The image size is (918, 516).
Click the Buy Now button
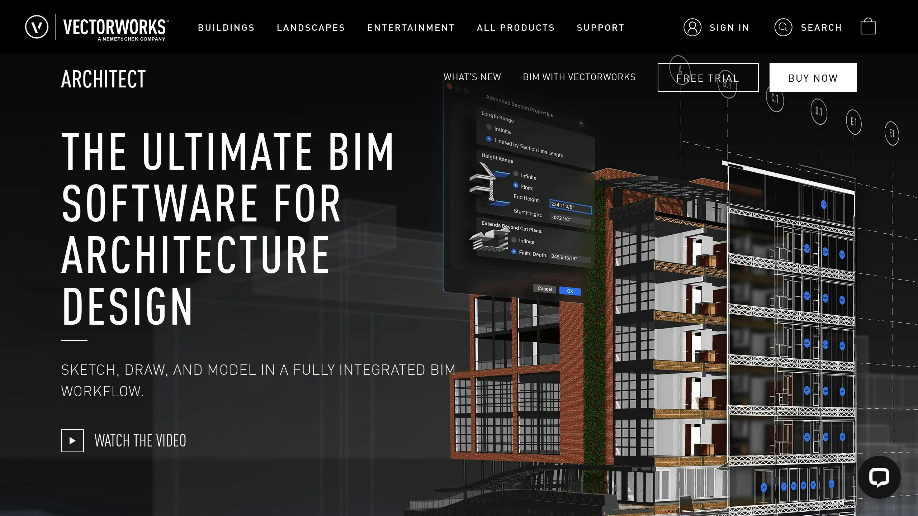pyautogui.click(x=813, y=77)
